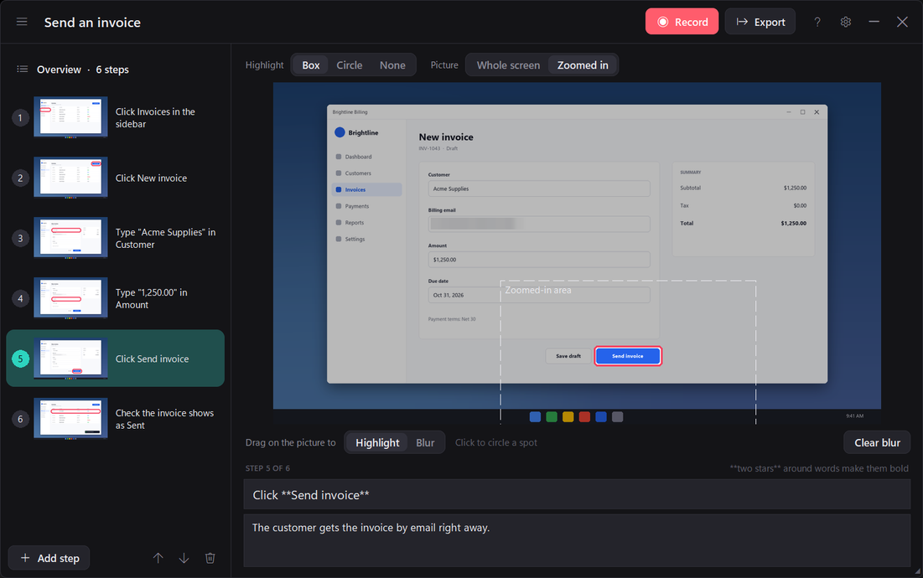Switch picture to Whole screen
Screen dimensions: 923x578
click(508, 65)
